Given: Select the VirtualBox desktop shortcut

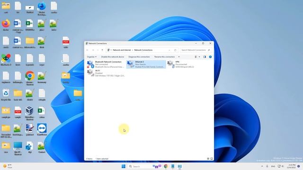Looking at the screenshot, I should click(29, 113).
